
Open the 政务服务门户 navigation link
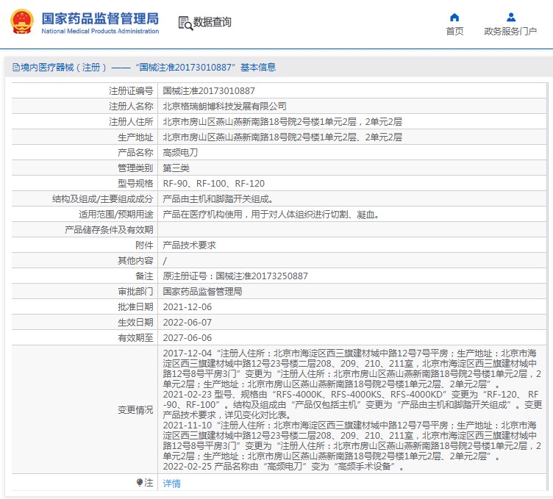(x=510, y=32)
